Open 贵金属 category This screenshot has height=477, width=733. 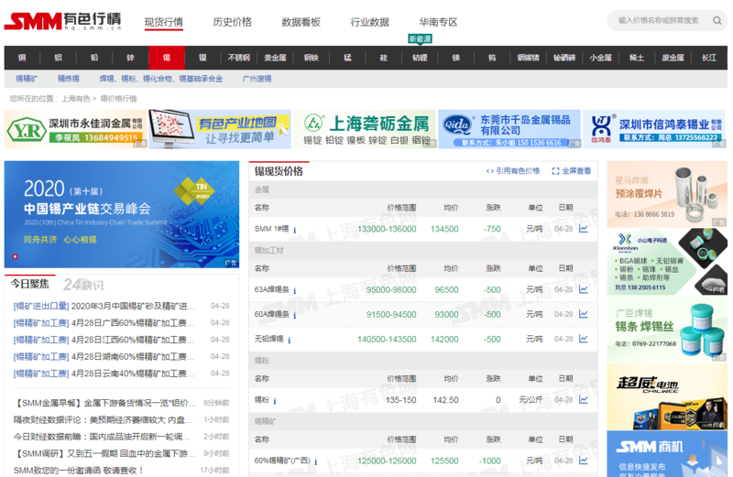pyautogui.click(x=276, y=58)
